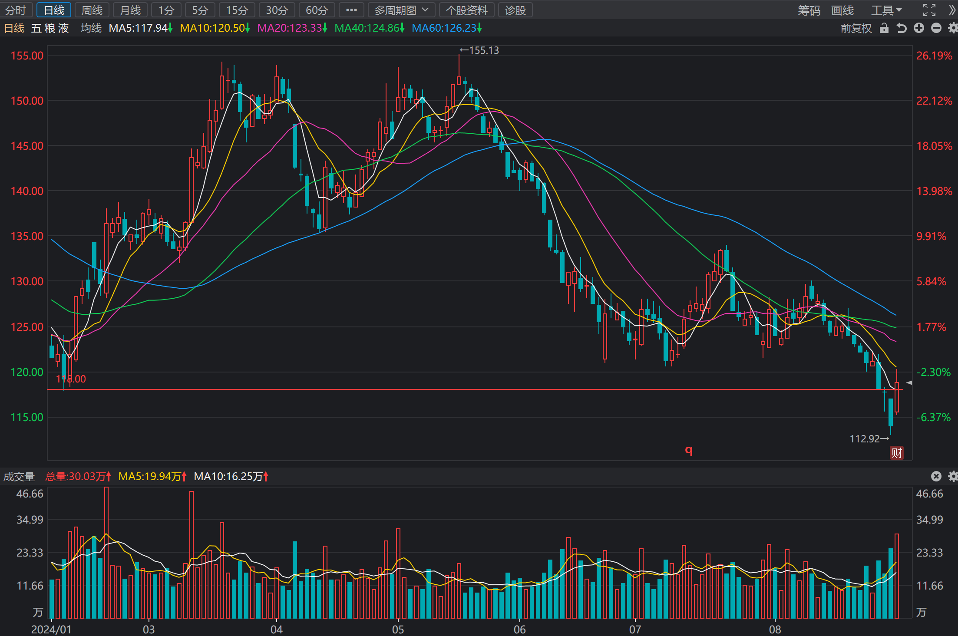Open 诊股 stock diagnosis
Viewport: 958px width, 636px height.
tap(515, 10)
